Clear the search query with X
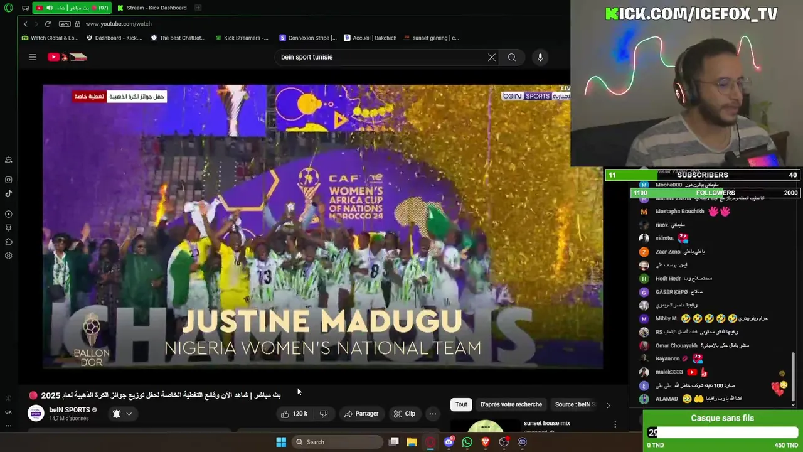The image size is (803, 452). (x=492, y=57)
